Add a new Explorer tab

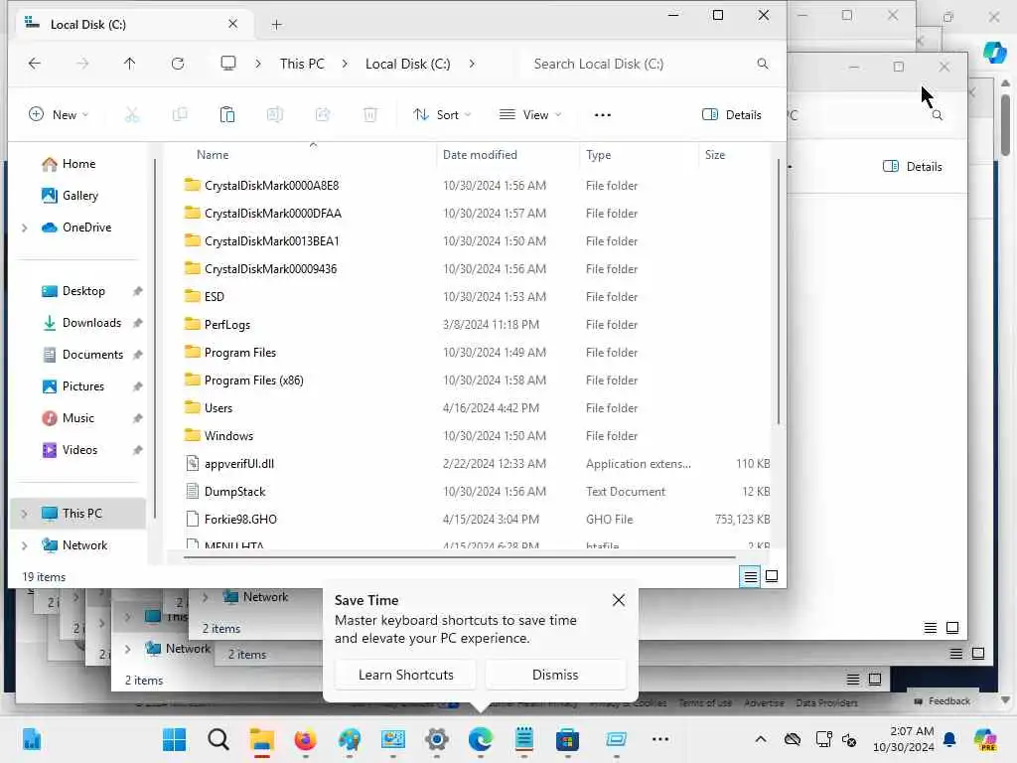point(276,25)
